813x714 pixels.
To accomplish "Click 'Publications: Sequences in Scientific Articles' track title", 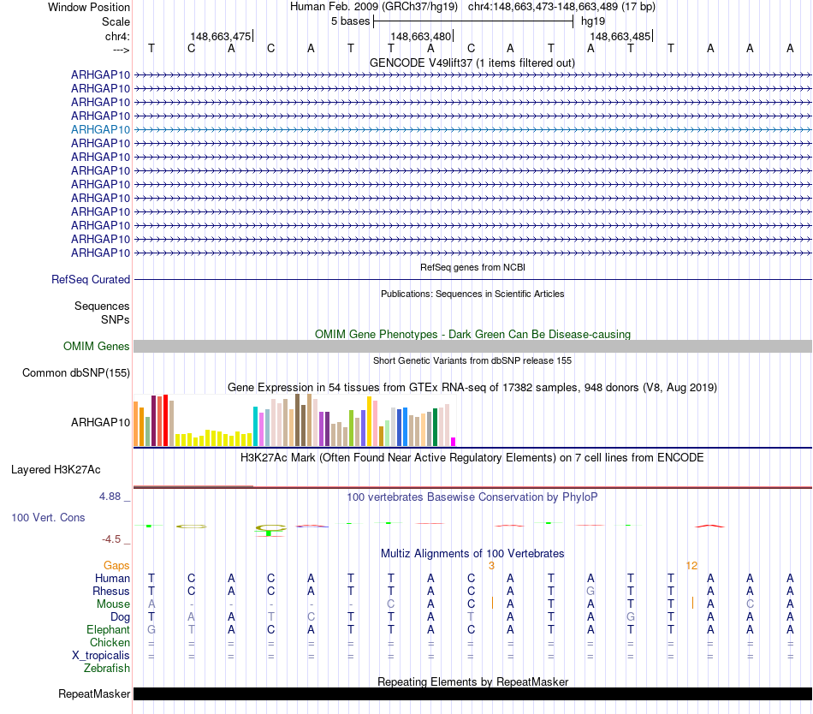I will point(472,294).
